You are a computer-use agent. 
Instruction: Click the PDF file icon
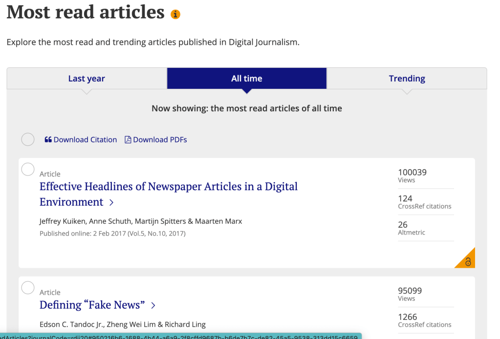point(128,140)
